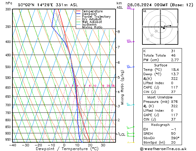
Task: Select the blue wind barb at 500 hPa
Action: (131, 66)
